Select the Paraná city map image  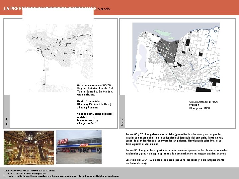pos(176,57)
